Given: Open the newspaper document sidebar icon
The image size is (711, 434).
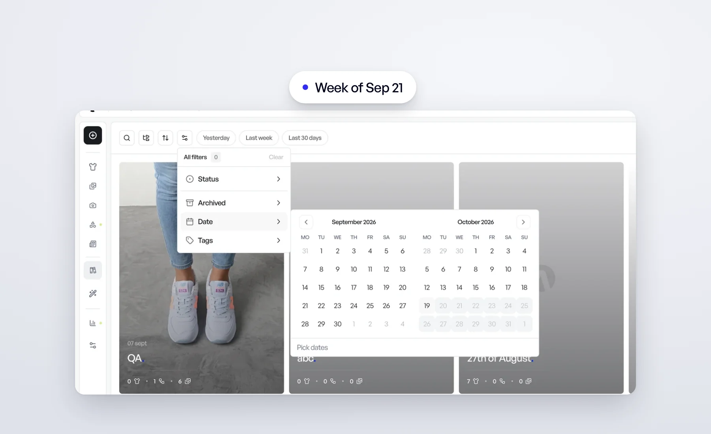Looking at the screenshot, I should point(93,244).
